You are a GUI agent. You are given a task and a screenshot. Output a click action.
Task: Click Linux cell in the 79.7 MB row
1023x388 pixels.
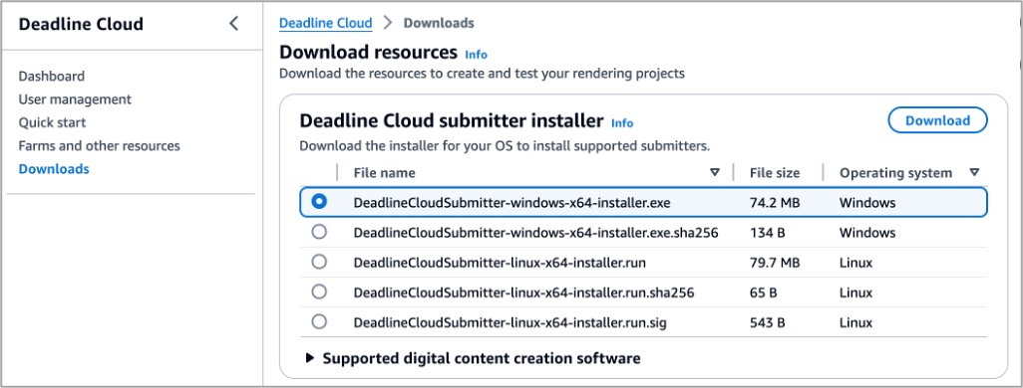pos(855,263)
